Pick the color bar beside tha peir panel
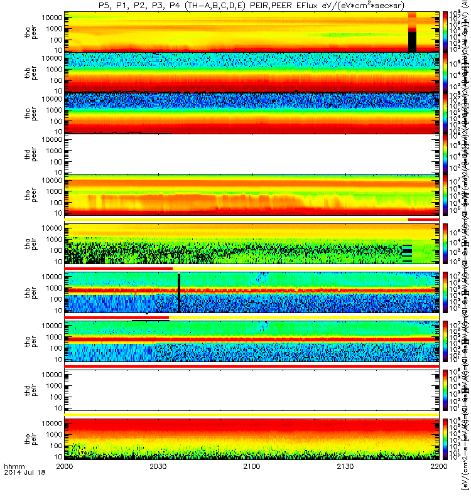 445,243
